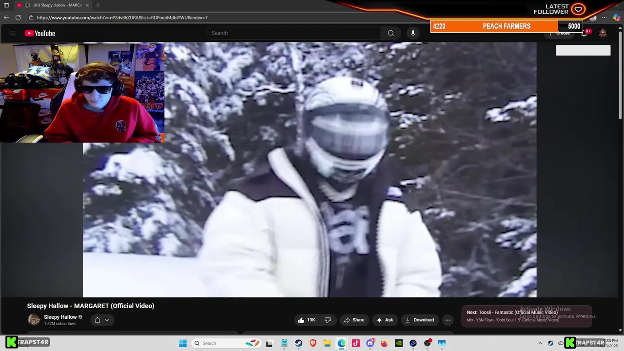Show hidden system tray icons chevron
Viewport: 624px width, 351px height.
tap(540, 343)
